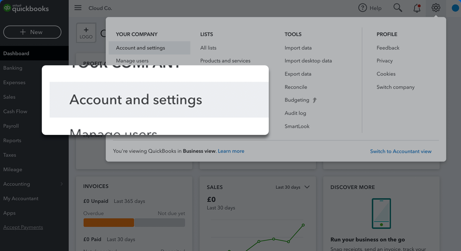
Task: Choose Export data
Action: 298,74
